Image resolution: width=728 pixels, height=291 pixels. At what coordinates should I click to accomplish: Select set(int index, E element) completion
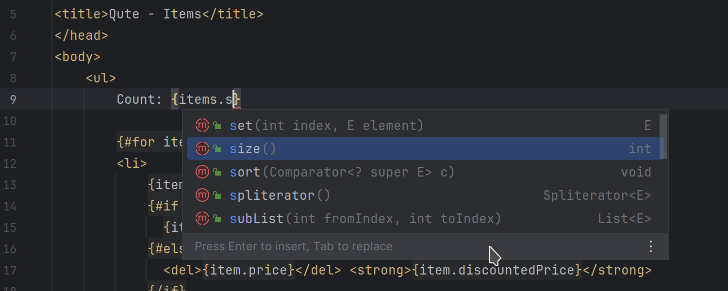[326, 126]
